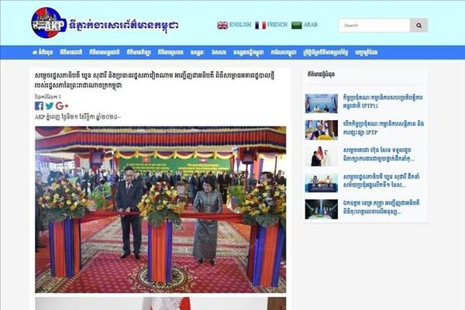Open sidebar news link mentioning IPTP11
The width and height of the screenshot is (465, 310).
[x=383, y=102]
